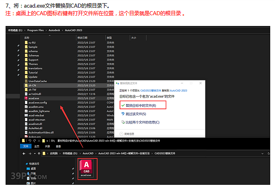Viewport: 275px width, 190px height.
Task: Open address bar history dropdown chevron
Action: coord(262,154)
